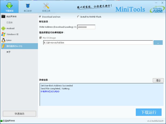Focus the RAM Address input field

[x=86, y=27]
